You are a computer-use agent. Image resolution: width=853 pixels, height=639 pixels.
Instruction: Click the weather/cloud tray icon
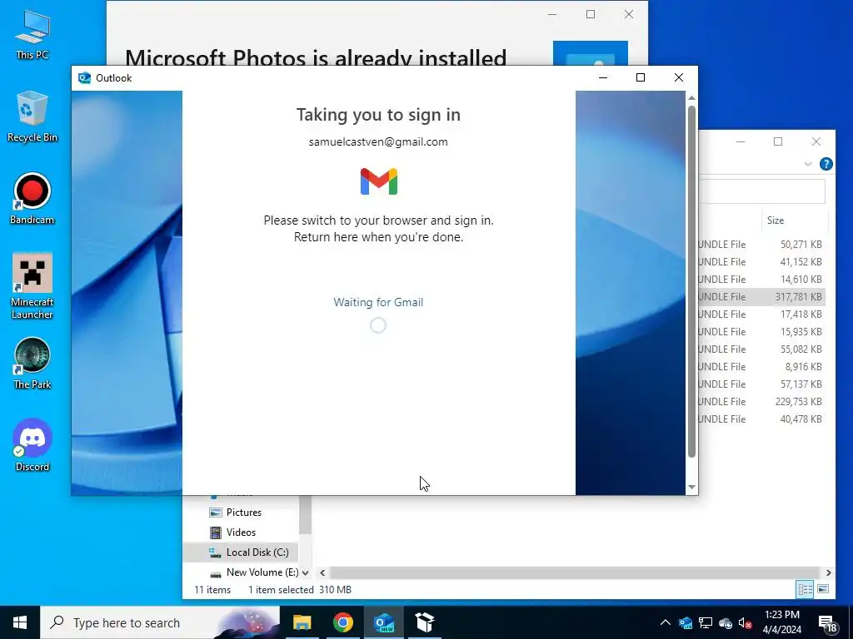726,623
